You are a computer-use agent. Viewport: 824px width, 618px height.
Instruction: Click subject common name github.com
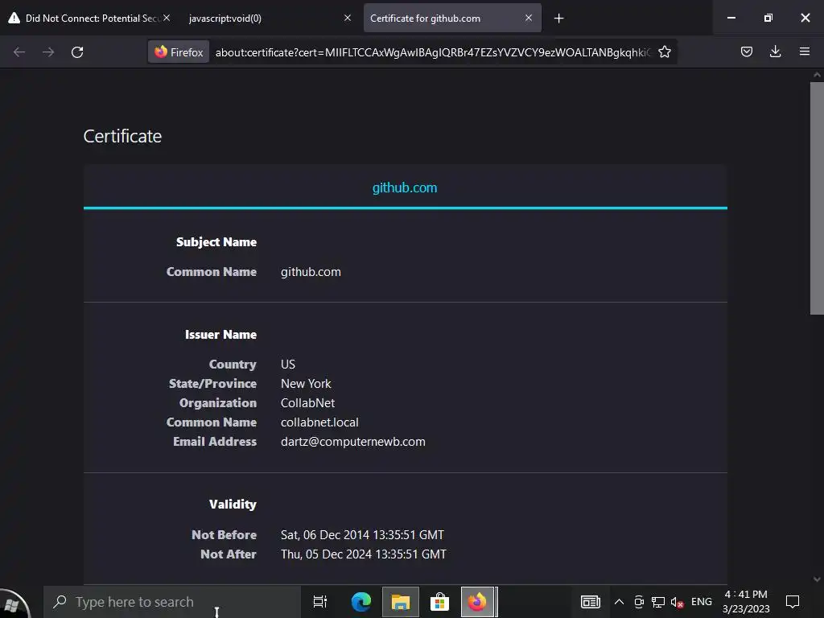311,272
